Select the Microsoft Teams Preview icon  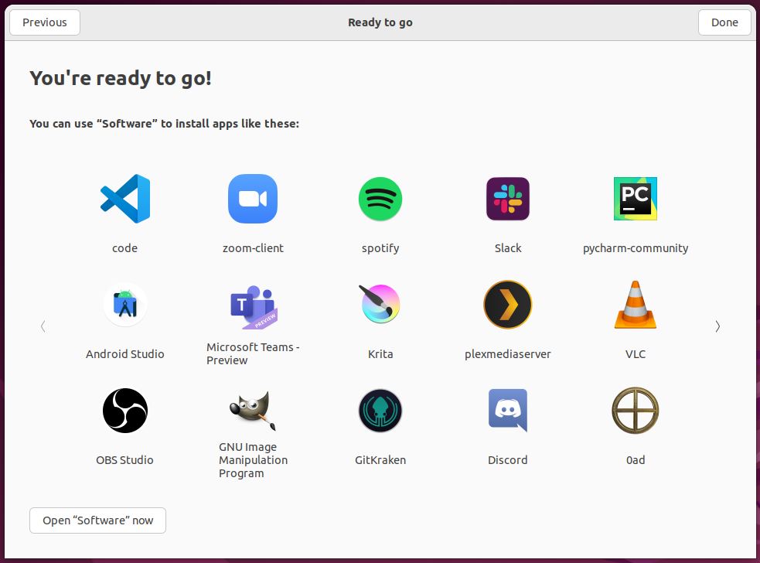point(253,307)
